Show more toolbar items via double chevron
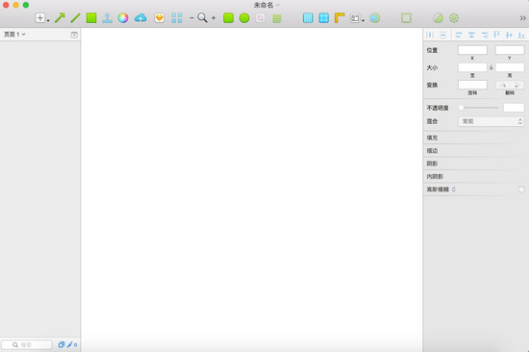The width and height of the screenshot is (529, 352). tap(522, 18)
